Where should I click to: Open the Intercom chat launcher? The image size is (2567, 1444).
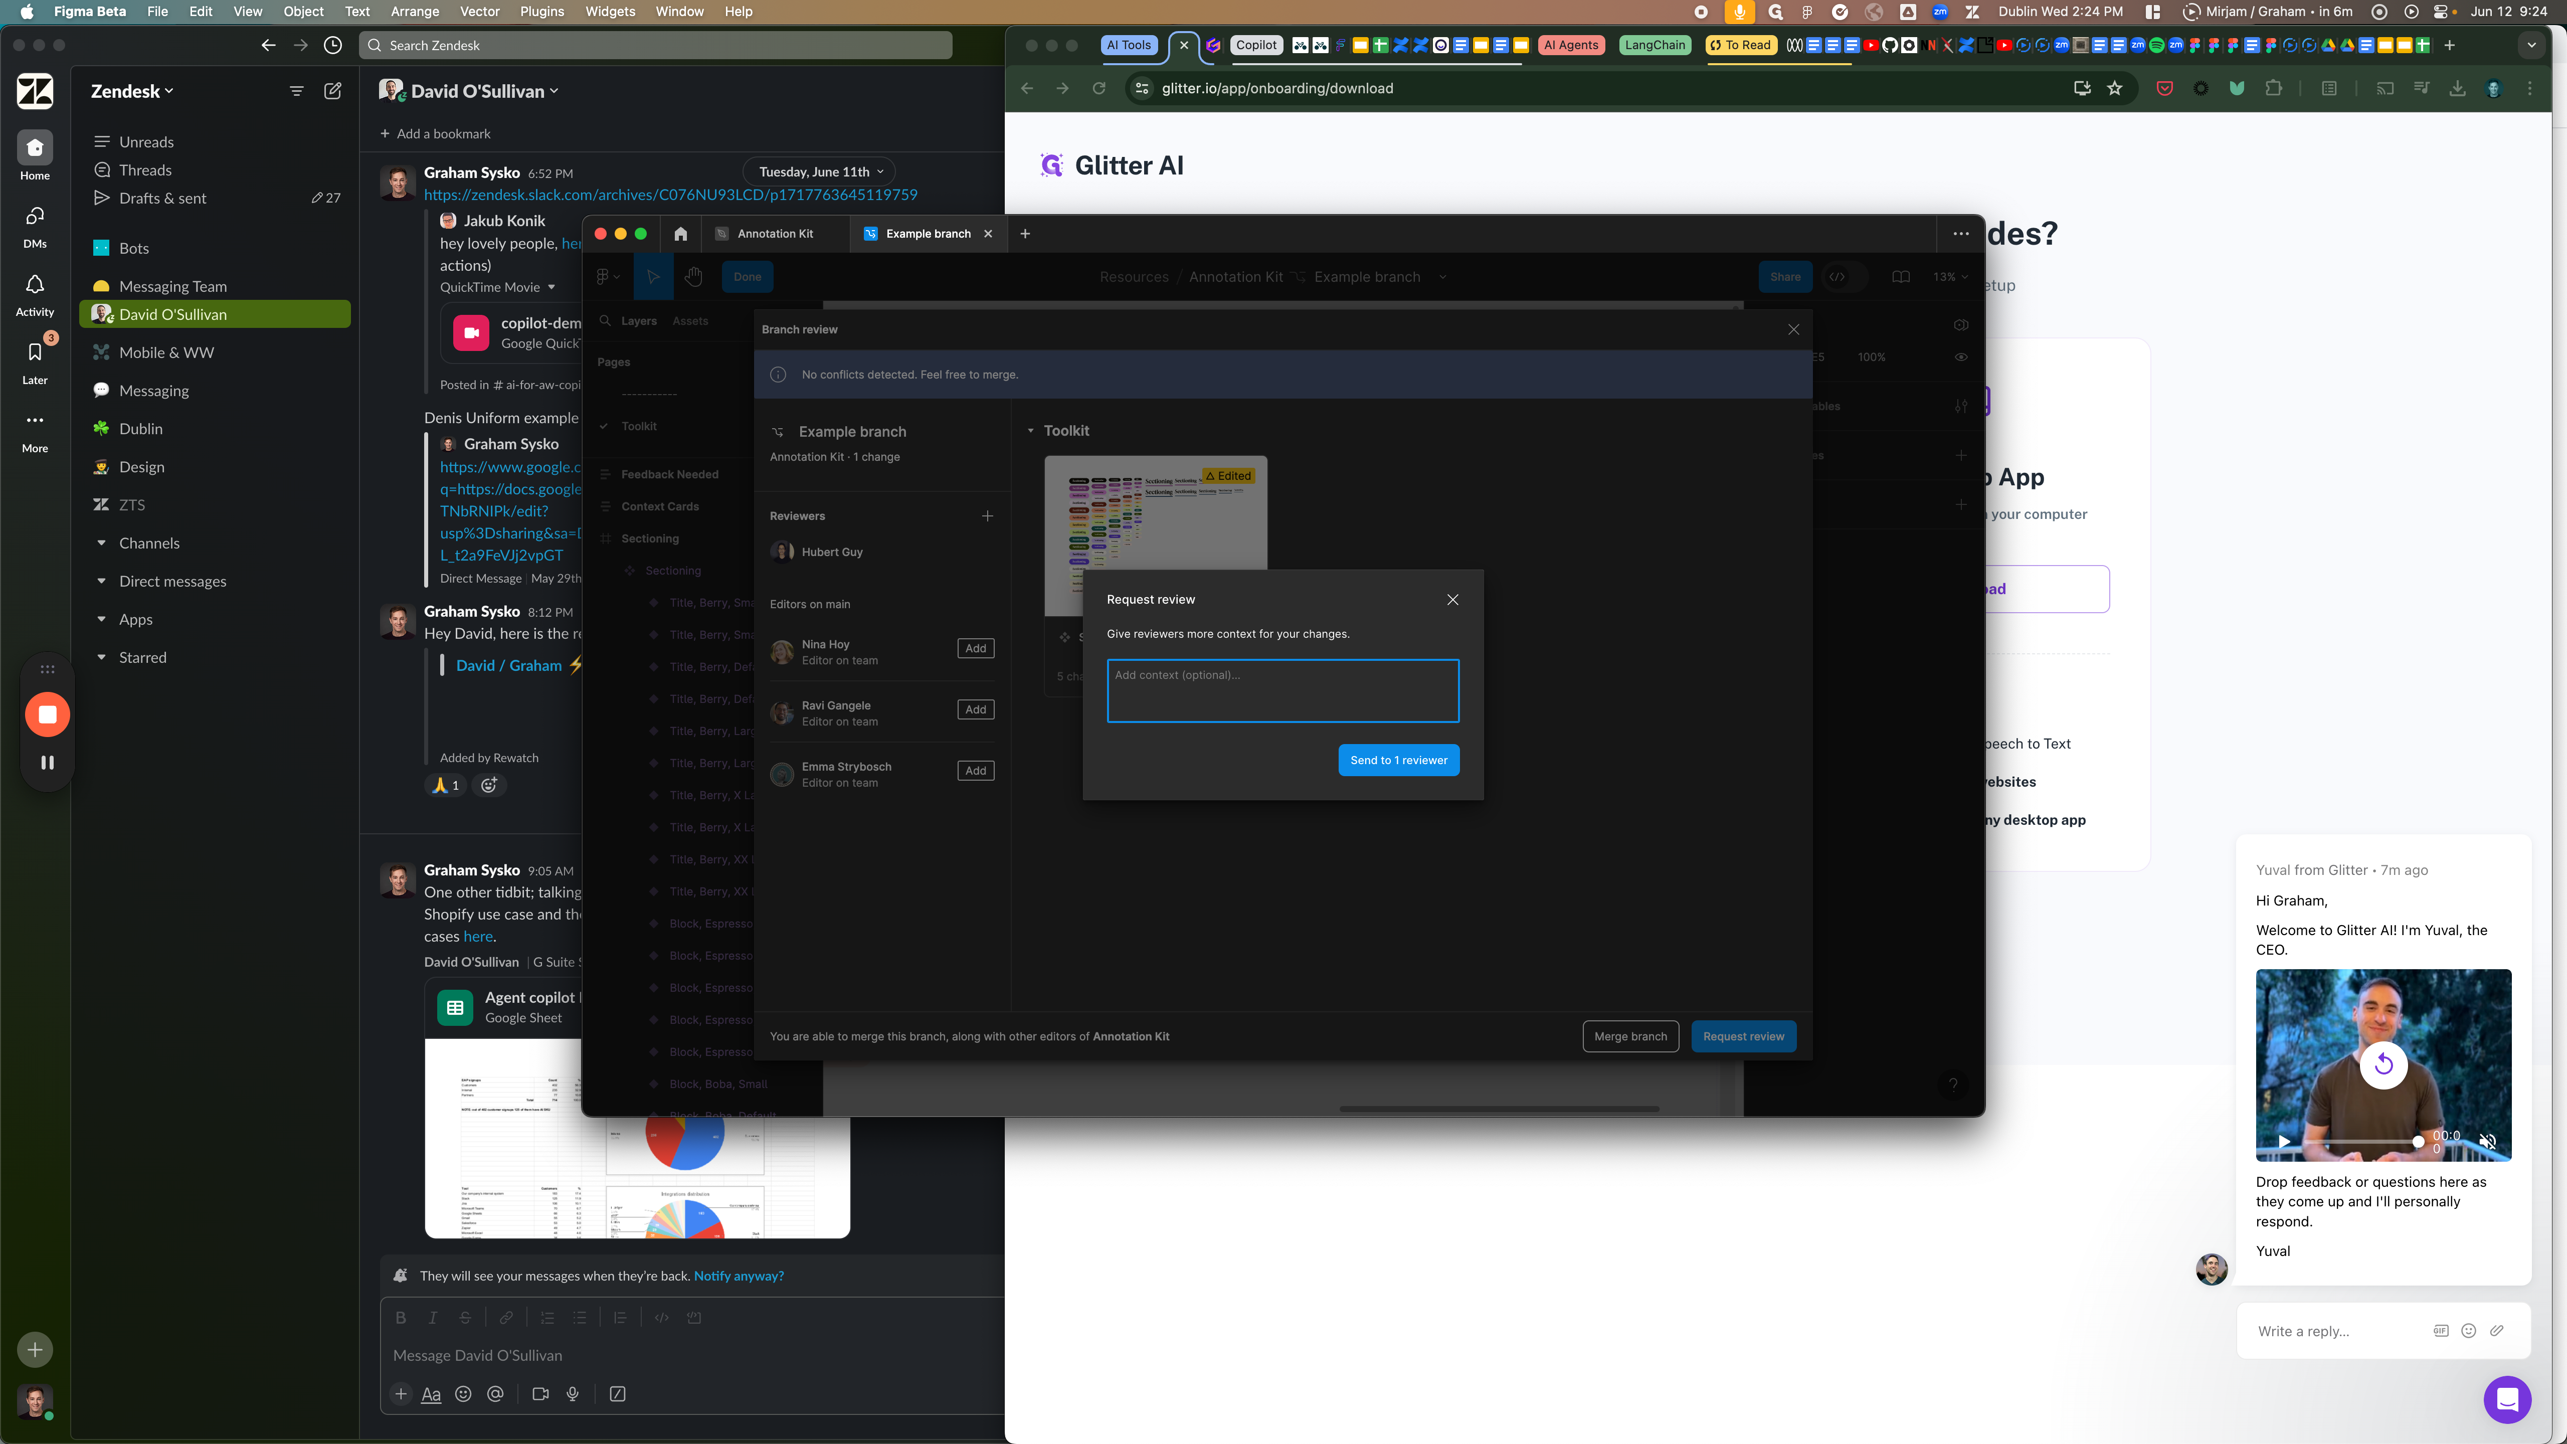point(2507,1400)
